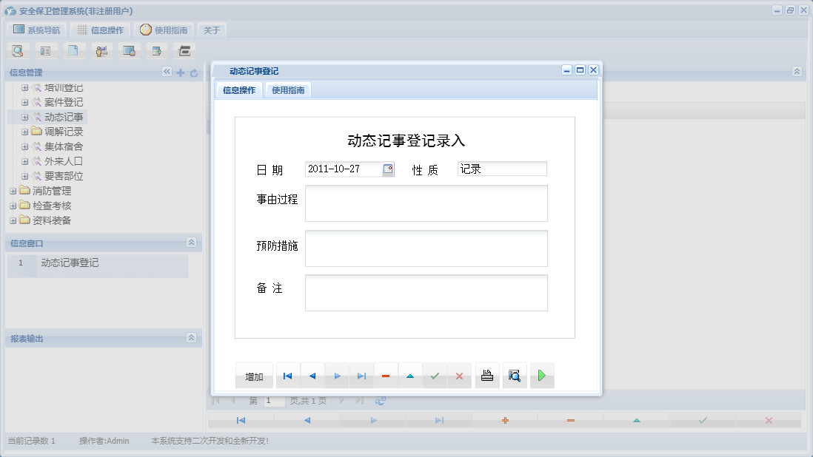
Task: Click the monitor with globe toolbar icon
Action: (x=129, y=51)
